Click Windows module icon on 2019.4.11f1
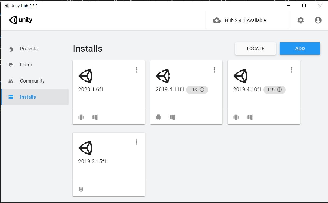This screenshot has height=203, width=328. pyautogui.click(x=172, y=117)
